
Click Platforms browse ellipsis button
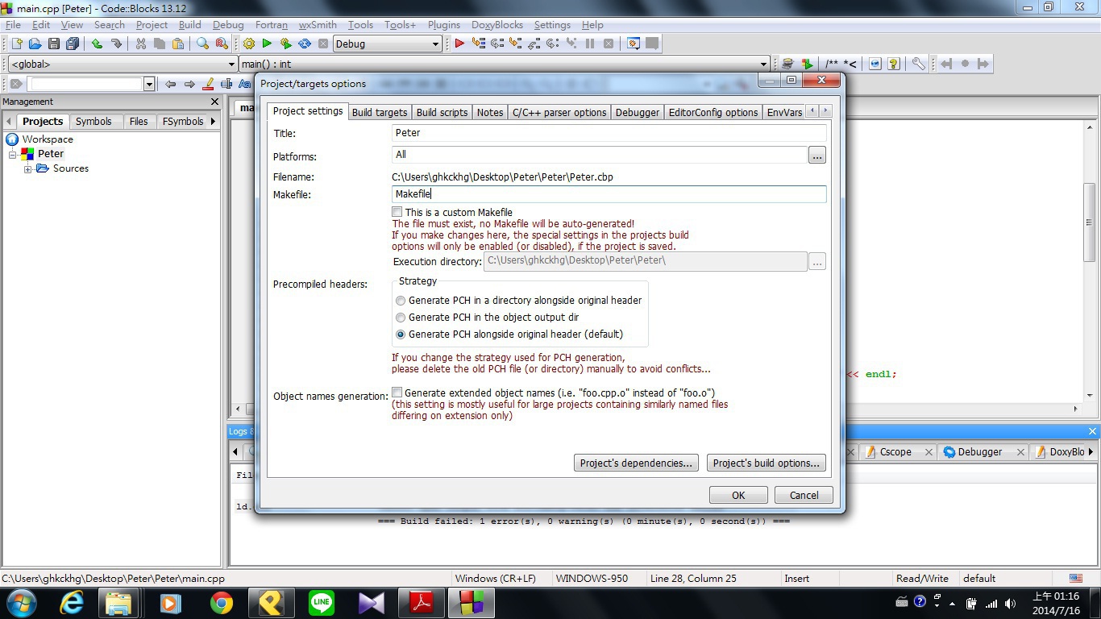click(817, 156)
